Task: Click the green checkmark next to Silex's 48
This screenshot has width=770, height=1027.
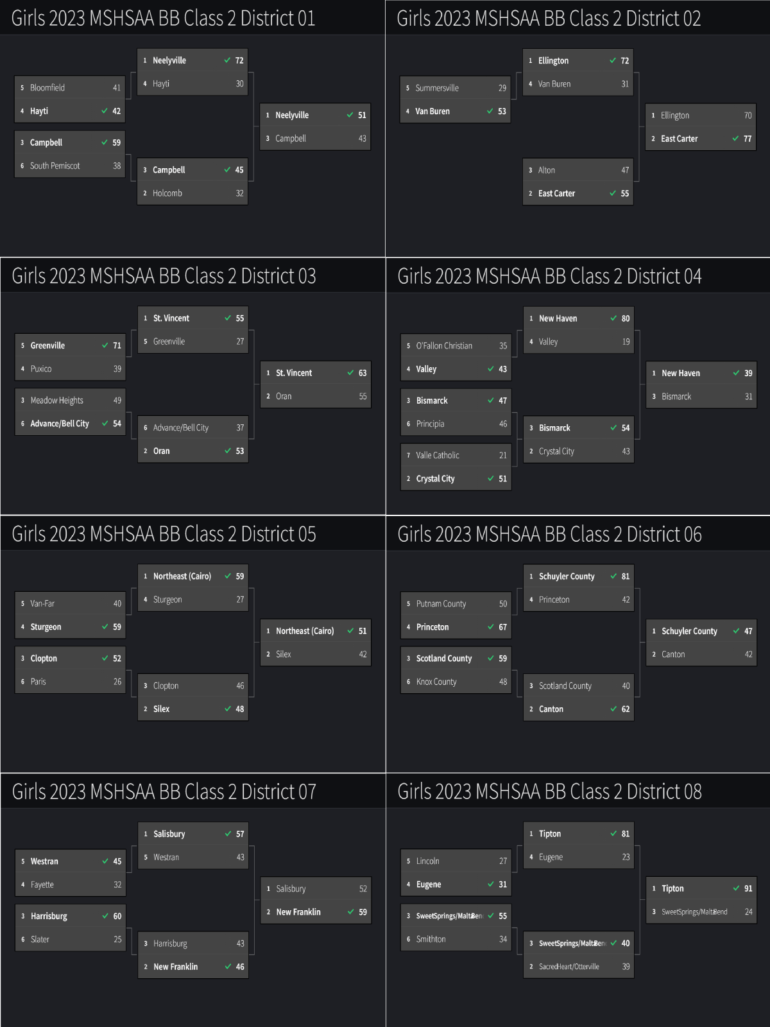Action: click(x=228, y=709)
